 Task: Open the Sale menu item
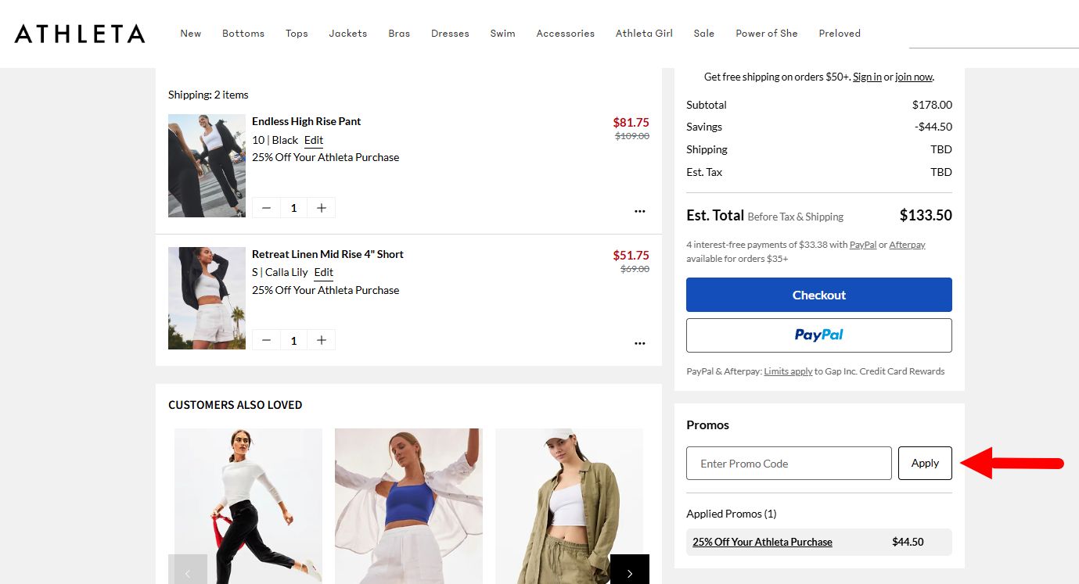tap(703, 33)
